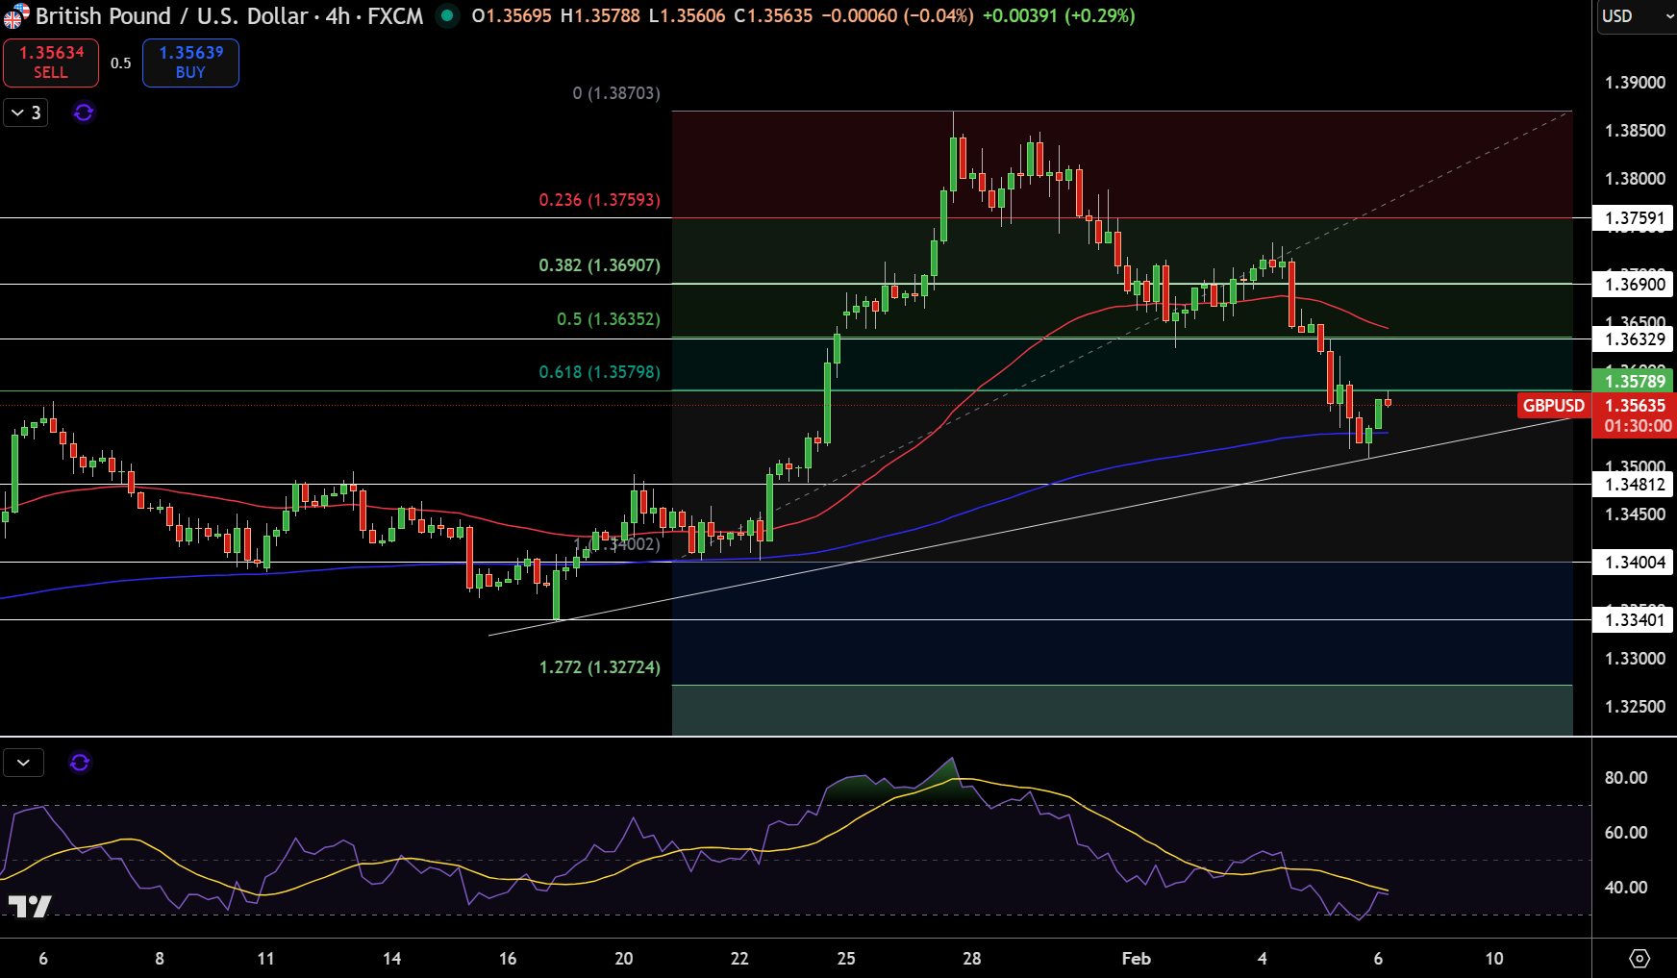1677x978 pixels.
Task: Select the 0.5 (1.36352) Fibonacci label
Action: coord(609,319)
